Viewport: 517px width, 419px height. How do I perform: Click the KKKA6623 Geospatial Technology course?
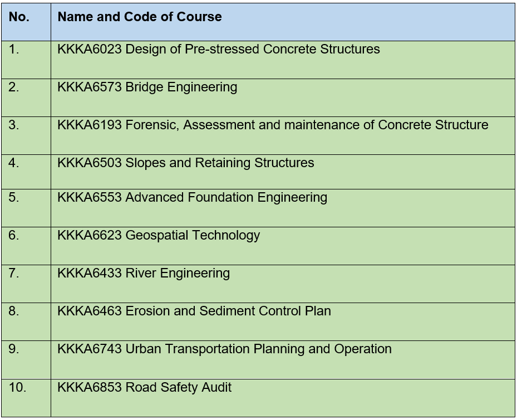click(159, 236)
